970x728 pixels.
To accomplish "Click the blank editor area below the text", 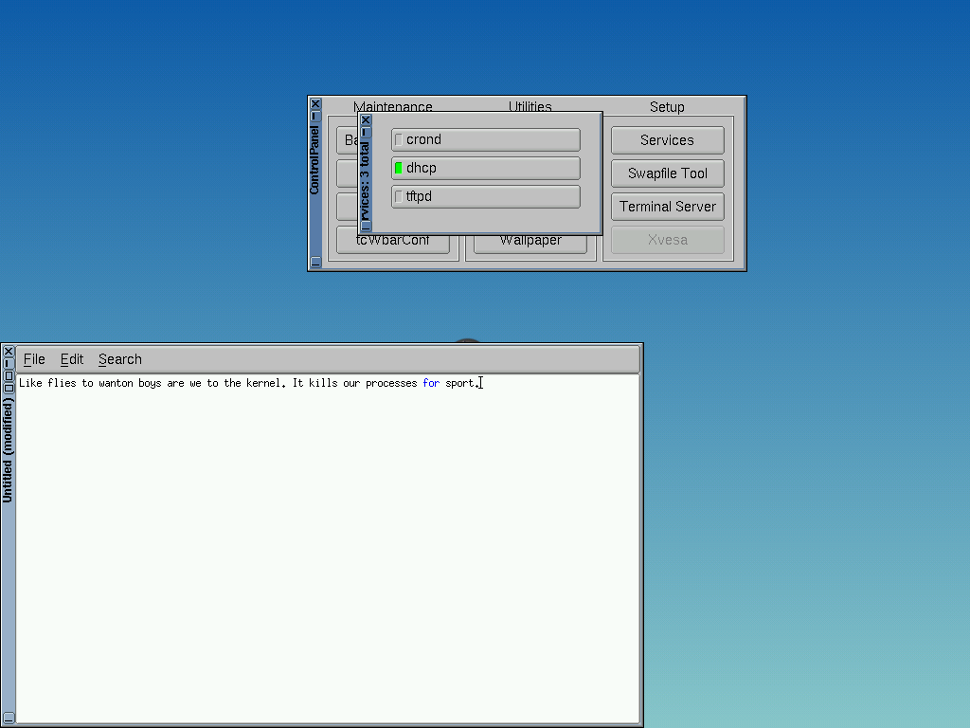I will pos(328,557).
